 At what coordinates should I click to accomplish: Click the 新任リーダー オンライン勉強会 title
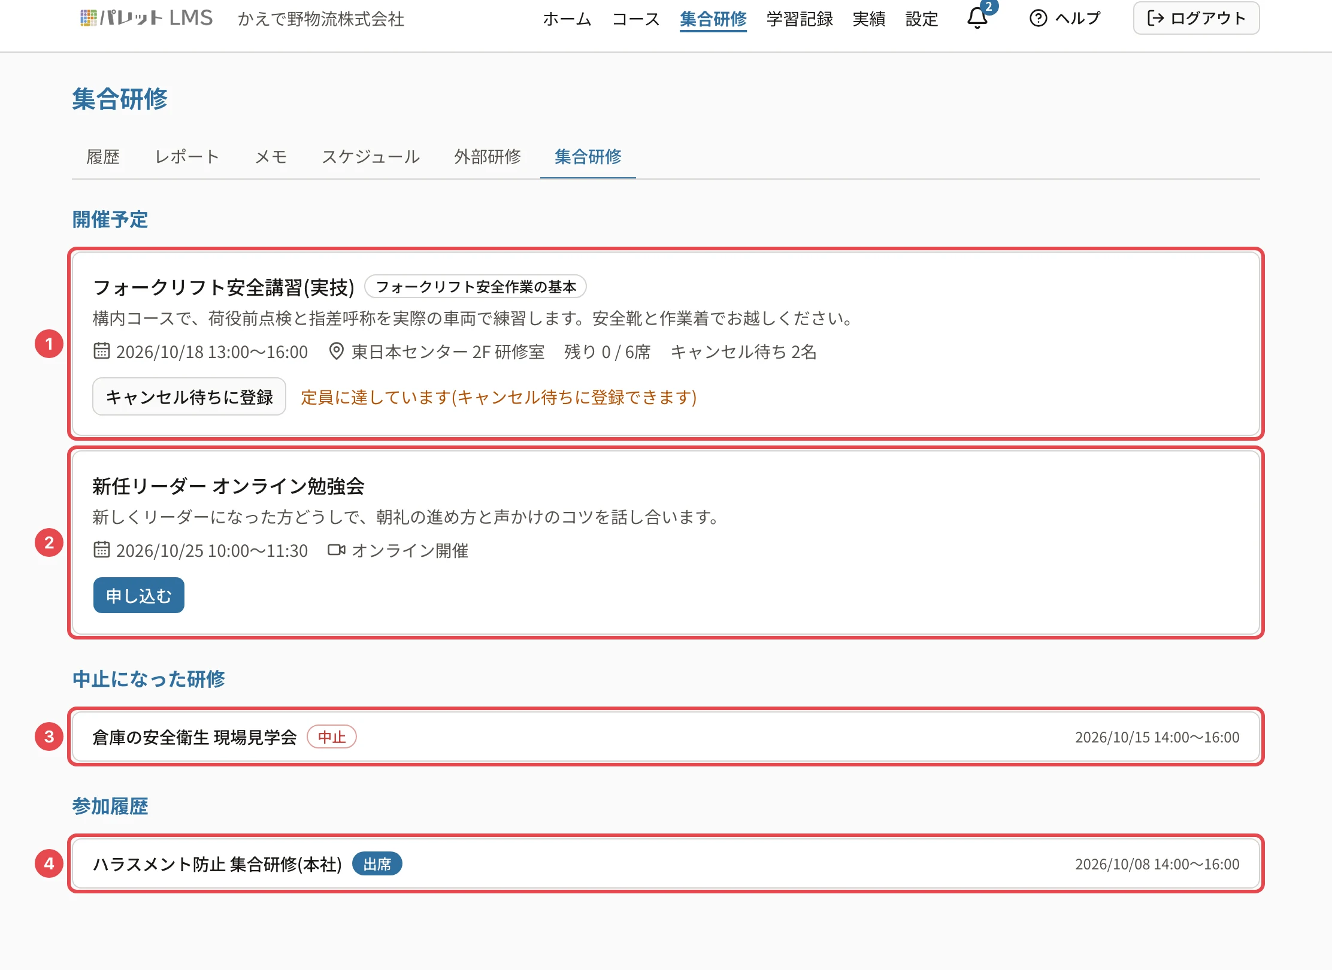pyautogui.click(x=229, y=486)
